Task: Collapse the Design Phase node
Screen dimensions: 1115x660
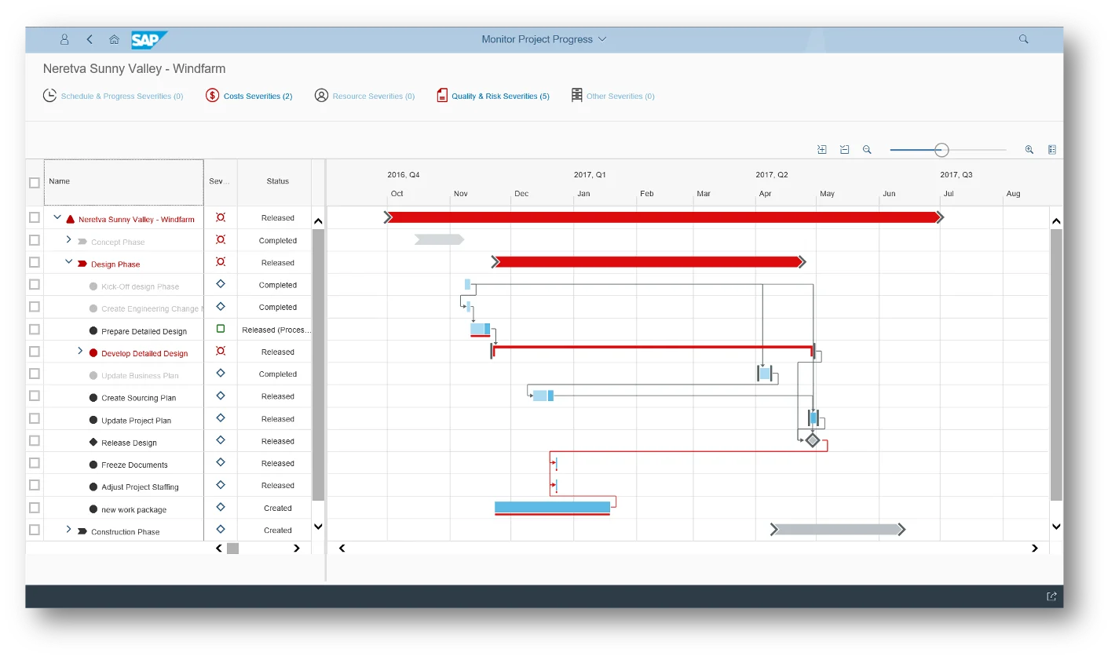Action: (68, 261)
